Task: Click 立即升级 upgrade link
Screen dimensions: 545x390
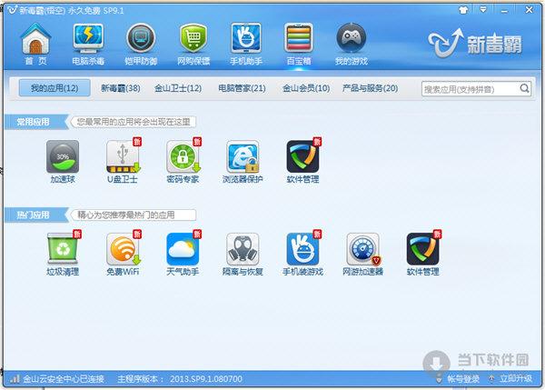Action: (516, 378)
